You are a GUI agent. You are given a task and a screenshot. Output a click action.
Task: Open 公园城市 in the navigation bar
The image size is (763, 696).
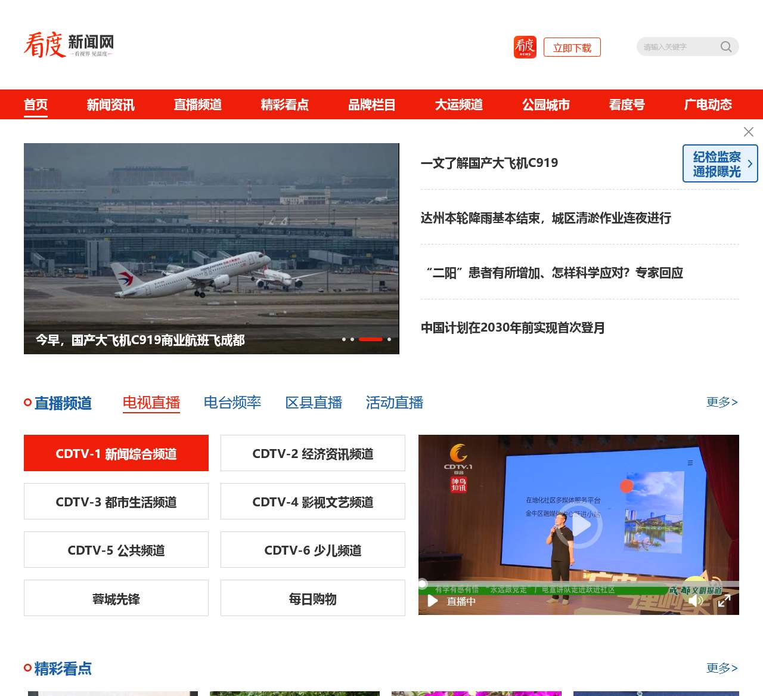(546, 105)
